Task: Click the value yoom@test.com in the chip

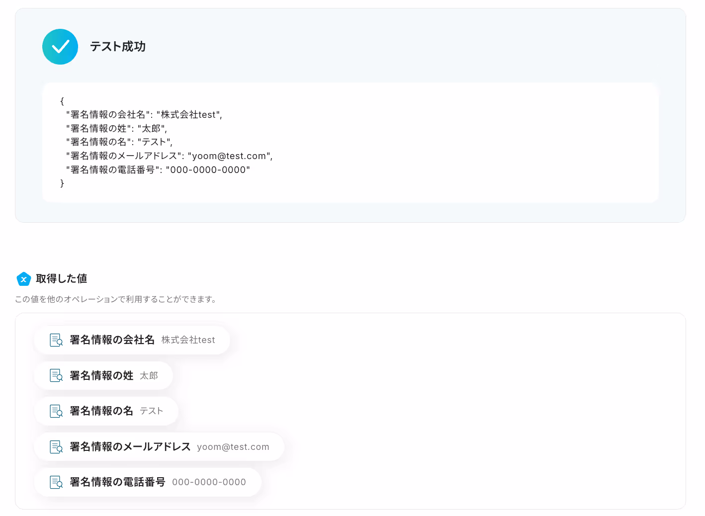Action: click(233, 447)
